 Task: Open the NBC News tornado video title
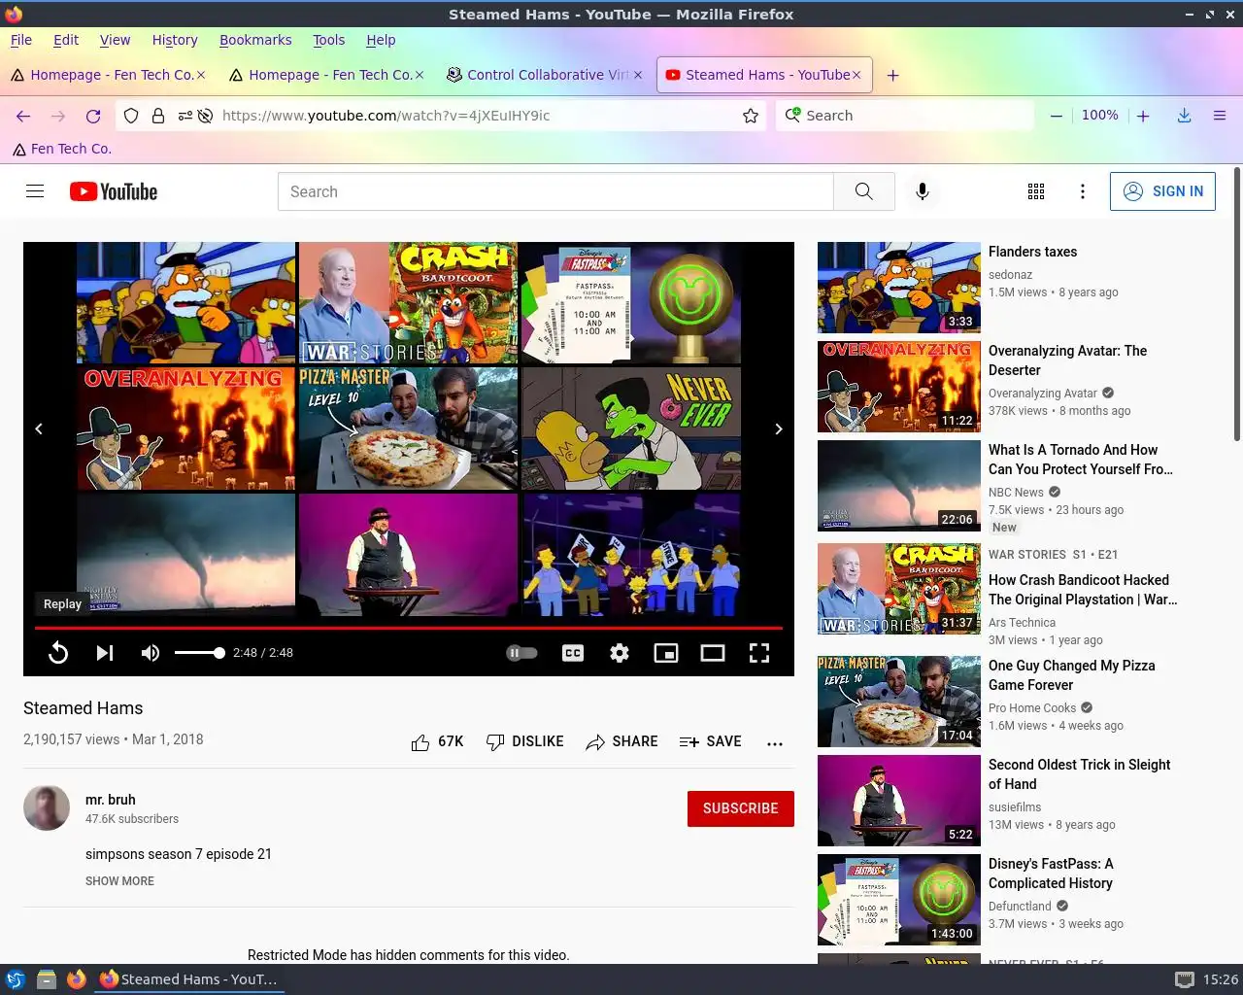(x=1080, y=460)
